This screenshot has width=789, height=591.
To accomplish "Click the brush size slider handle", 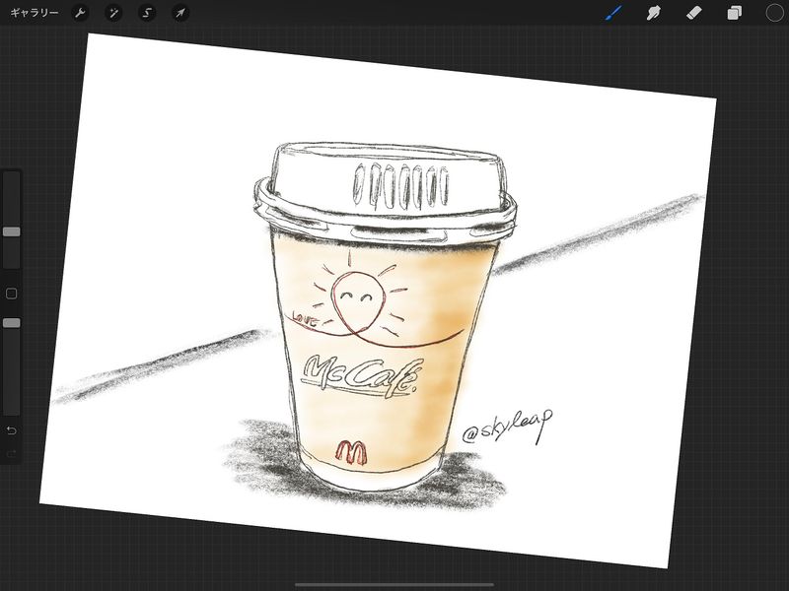I will 12,231.
